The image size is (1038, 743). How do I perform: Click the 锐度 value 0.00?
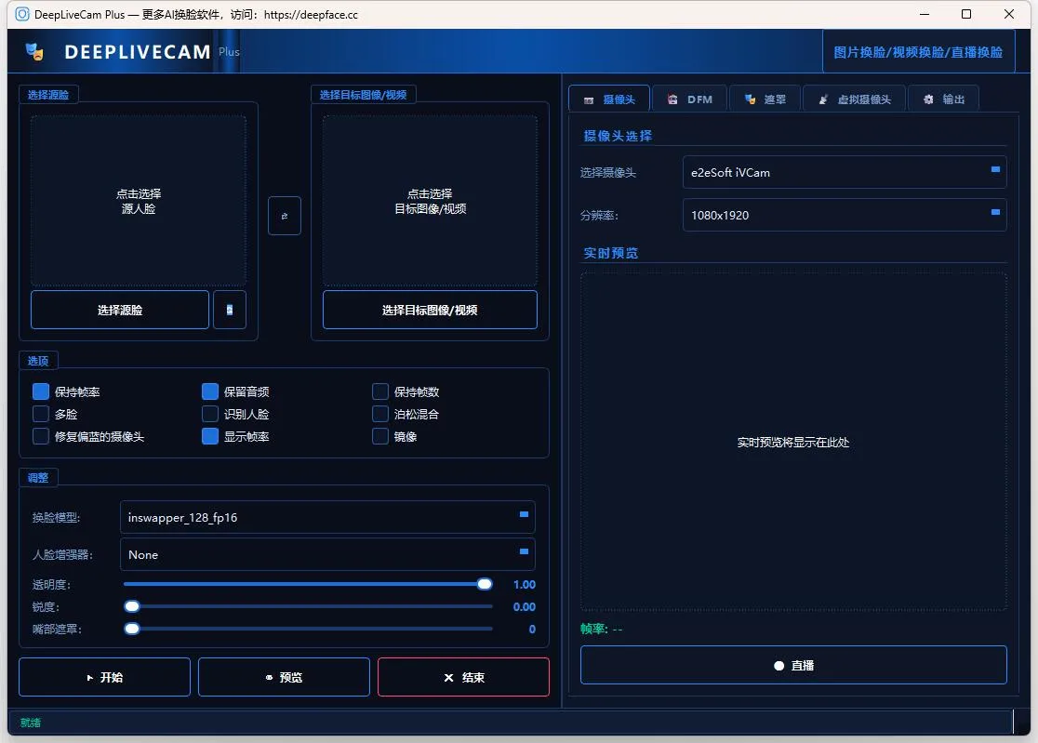point(525,606)
